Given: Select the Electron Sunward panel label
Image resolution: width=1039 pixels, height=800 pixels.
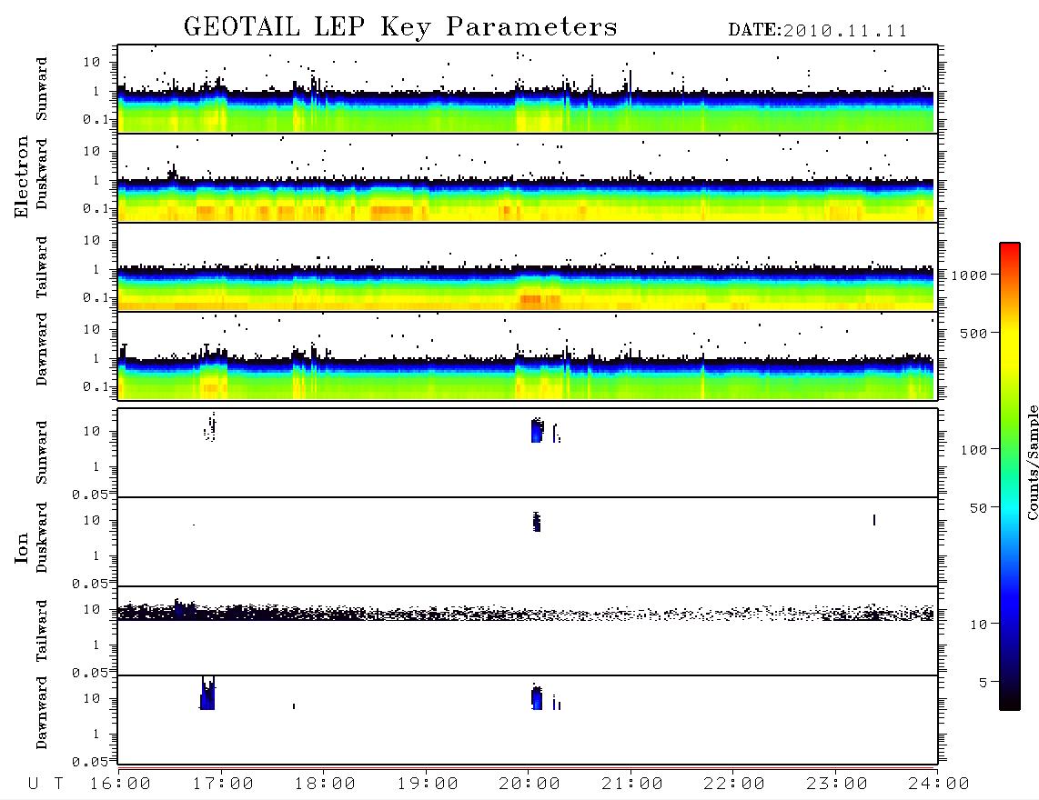Looking at the screenshot, I should [42, 89].
